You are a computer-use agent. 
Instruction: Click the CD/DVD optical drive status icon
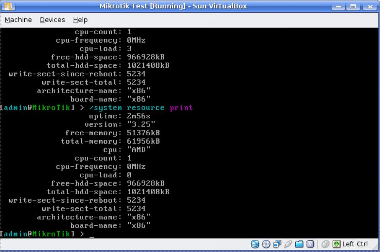click(x=266, y=244)
